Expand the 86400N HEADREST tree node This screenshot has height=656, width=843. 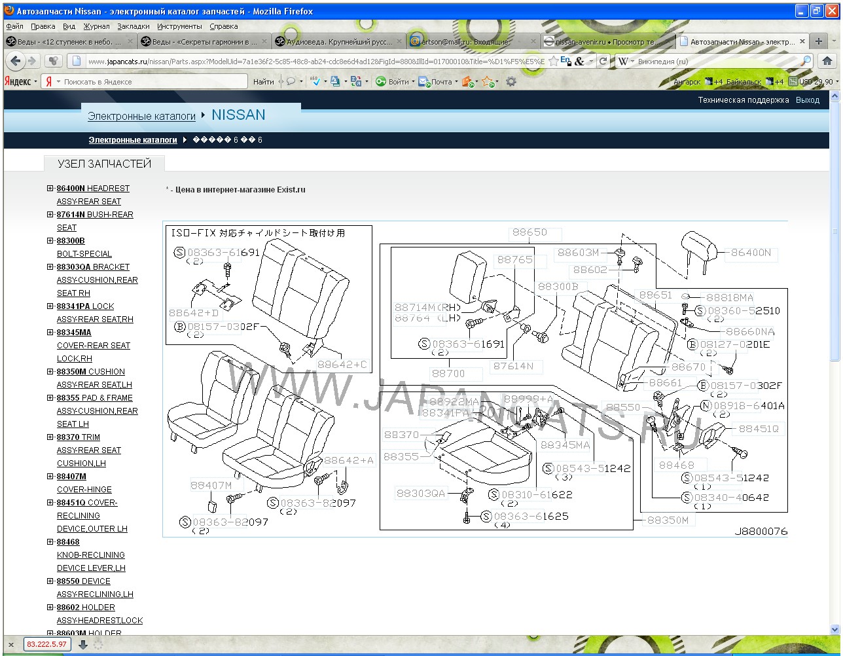(50, 188)
